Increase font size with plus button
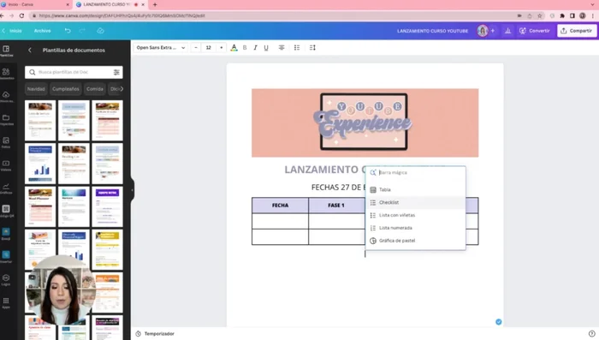Viewport: 599px width, 340px height. click(x=221, y=48)
